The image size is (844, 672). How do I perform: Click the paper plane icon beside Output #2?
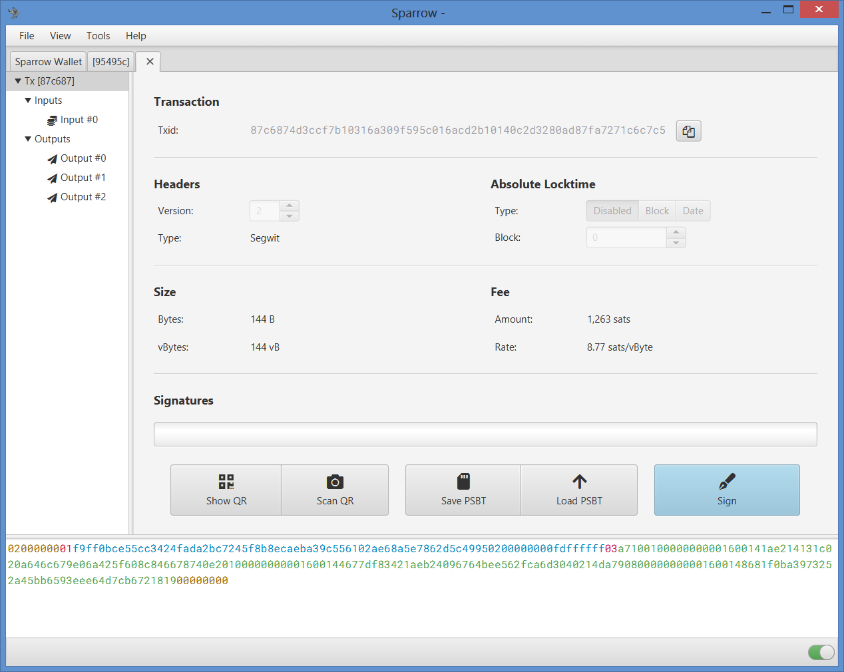pyautogui.click(x=52, y=198)
